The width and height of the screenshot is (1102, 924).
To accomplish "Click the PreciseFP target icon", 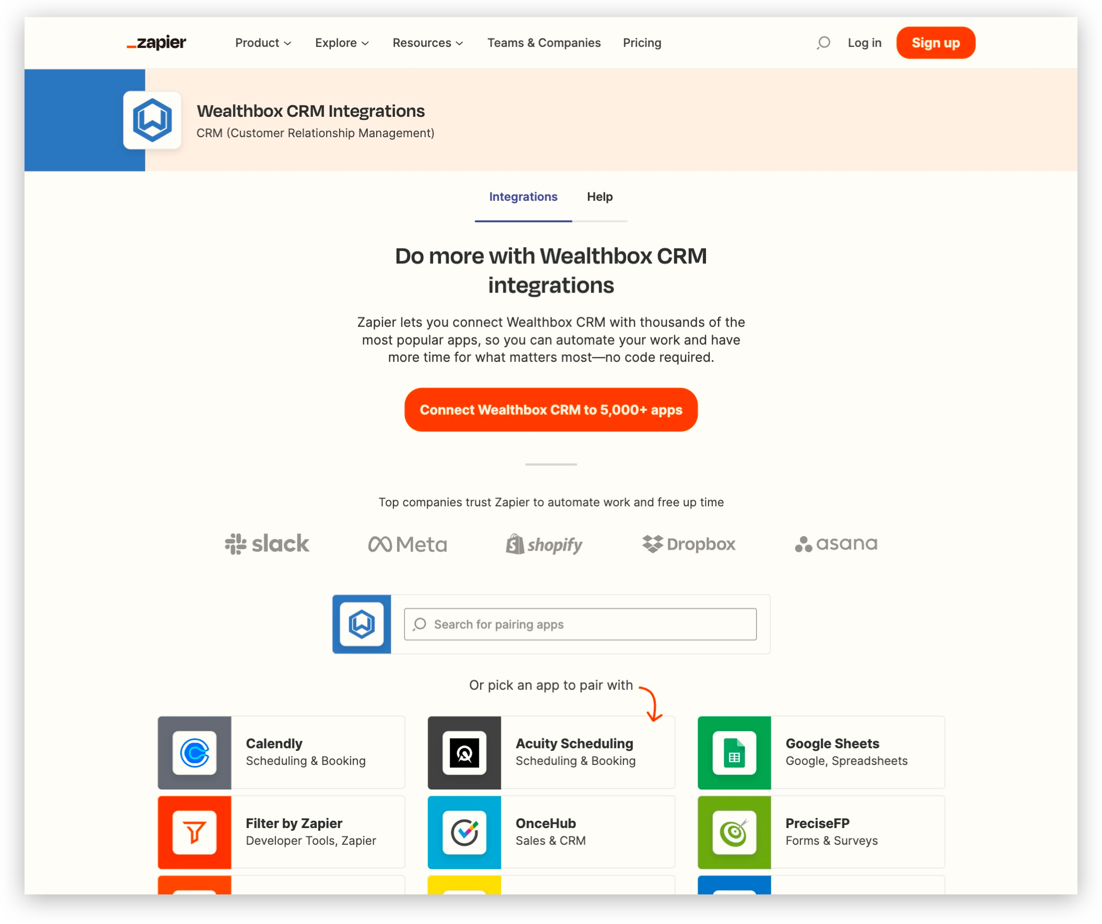I will pos(735,832).
